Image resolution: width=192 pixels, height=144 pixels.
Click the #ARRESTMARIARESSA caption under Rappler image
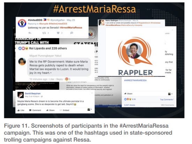[135, 80]
